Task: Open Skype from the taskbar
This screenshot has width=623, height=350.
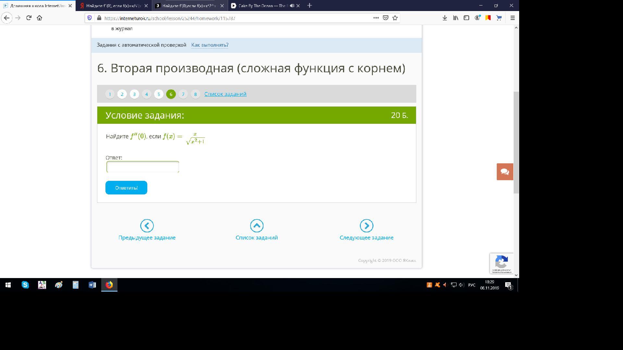Action: click(25, 285)
